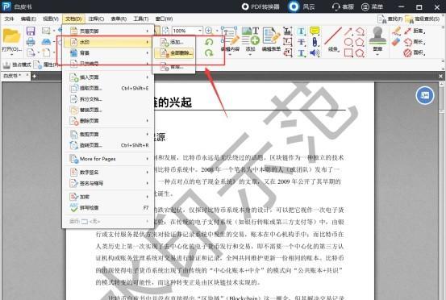Image resolution: width=446 pixels, height=300 pixels.
Task: Open the 数字签名 menu entry
Action: [108, 172]
